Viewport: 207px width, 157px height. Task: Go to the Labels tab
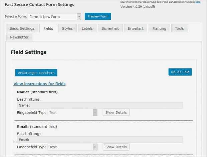pos(87,28)
